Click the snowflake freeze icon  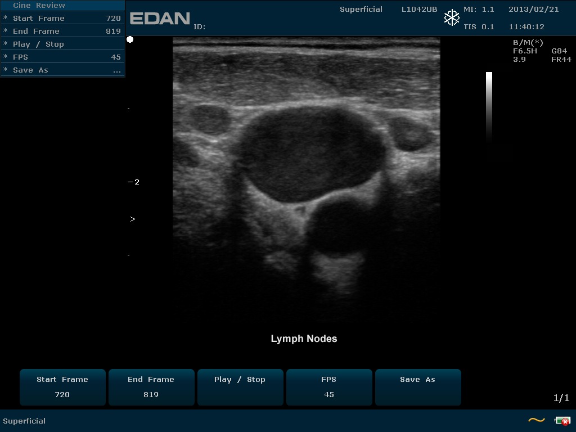(452, 18)
